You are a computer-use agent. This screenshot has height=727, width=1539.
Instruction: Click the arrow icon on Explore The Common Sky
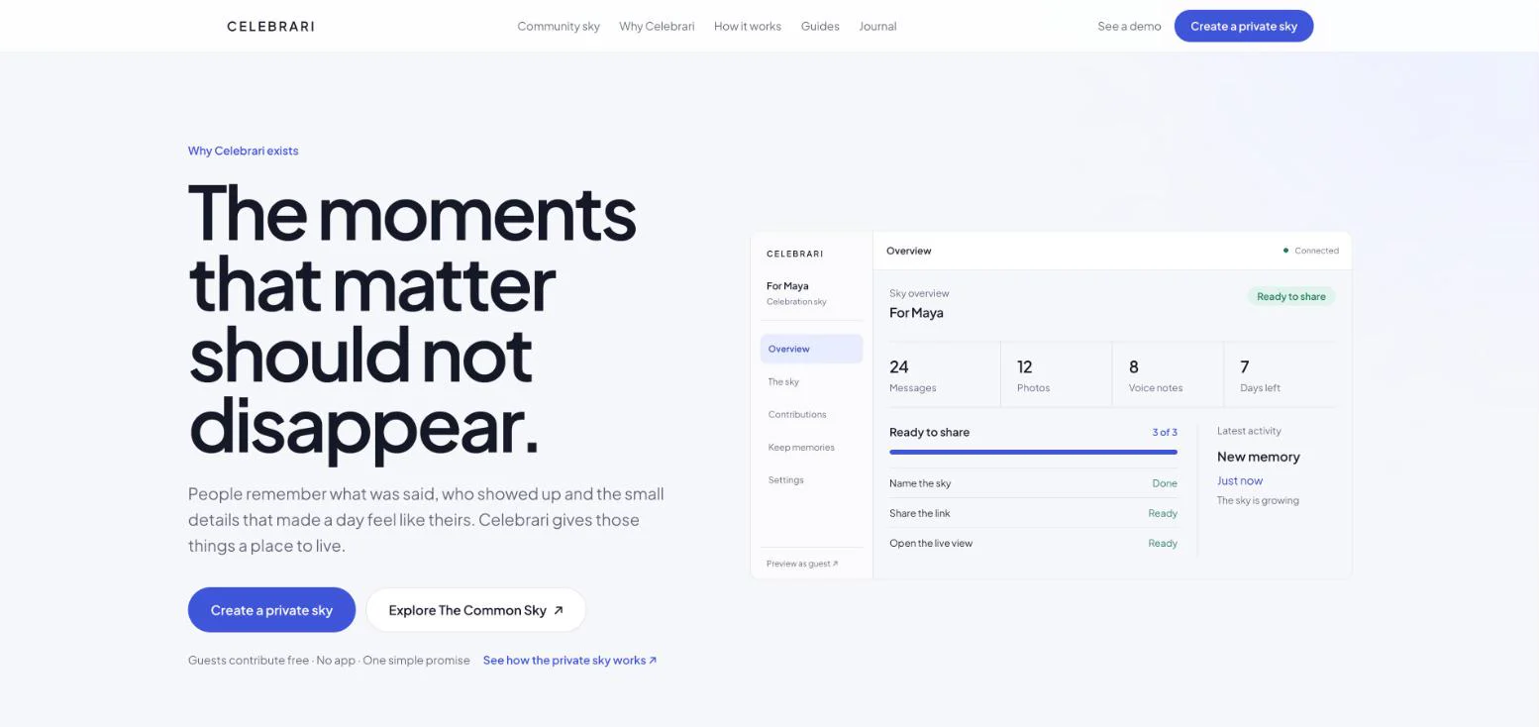[559, 610]
